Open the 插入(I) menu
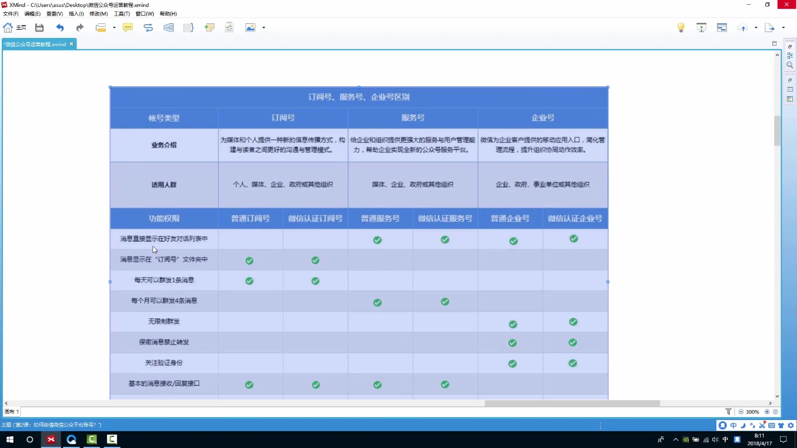The image size is (797, 448). tap(76, 13)
